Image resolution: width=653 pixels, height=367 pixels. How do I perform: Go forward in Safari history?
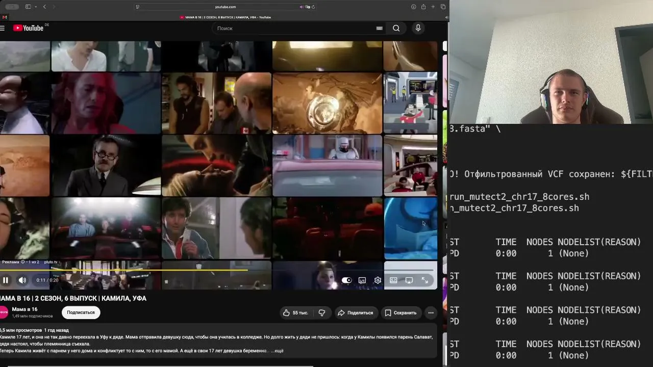point(54,7)
